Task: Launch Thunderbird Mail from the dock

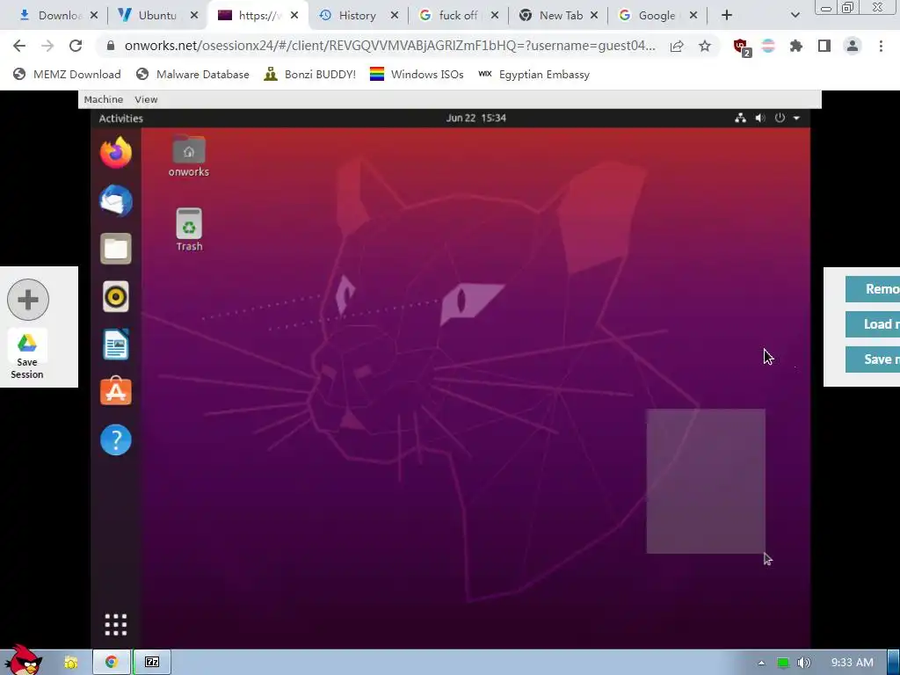Action: tap(116, 201)
